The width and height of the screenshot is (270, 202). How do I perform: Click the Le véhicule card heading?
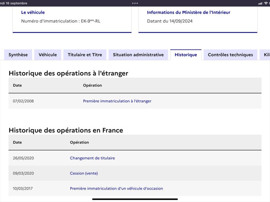[x=33, y=12]
